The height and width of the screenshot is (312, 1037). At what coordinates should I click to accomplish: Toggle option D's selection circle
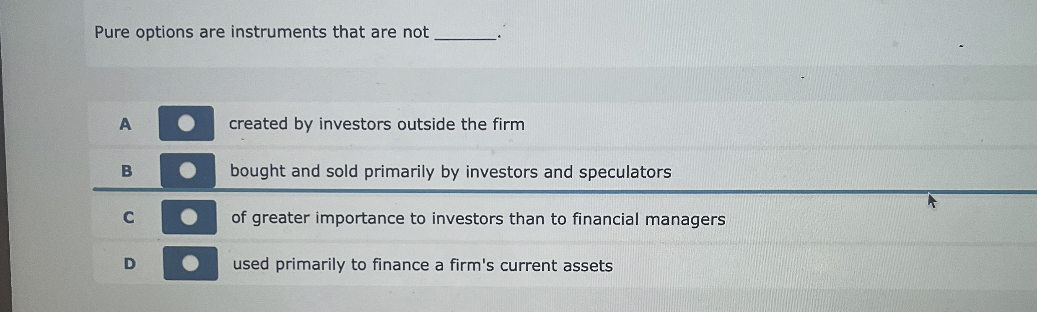191,263
